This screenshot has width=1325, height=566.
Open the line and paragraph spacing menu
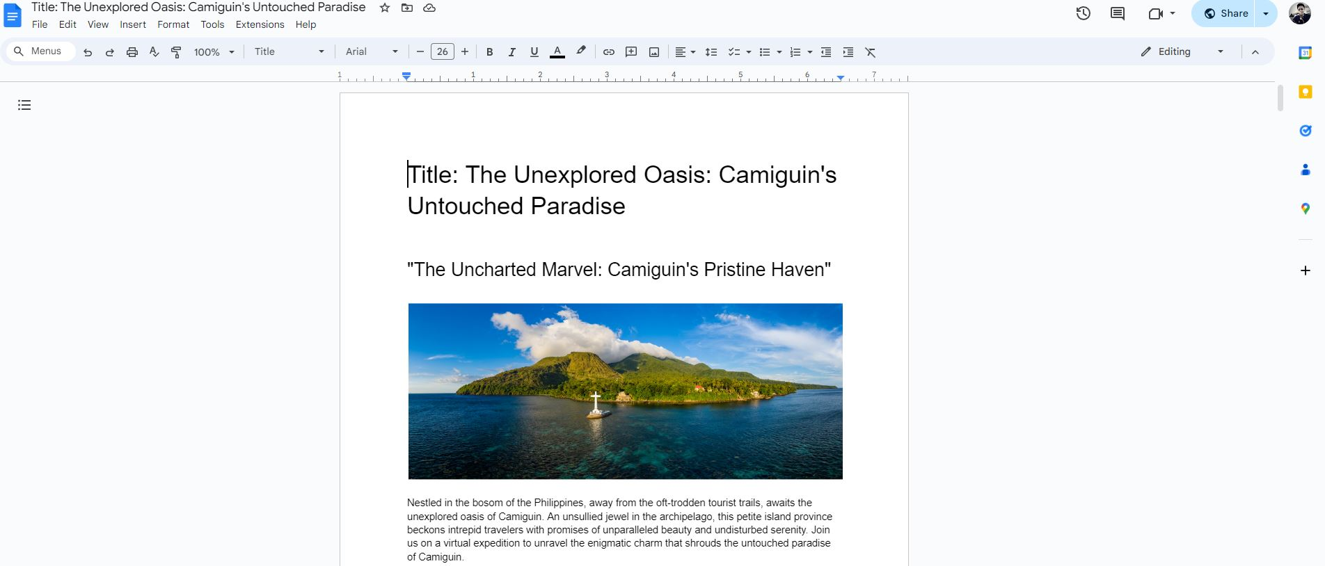tap(711, 52)
